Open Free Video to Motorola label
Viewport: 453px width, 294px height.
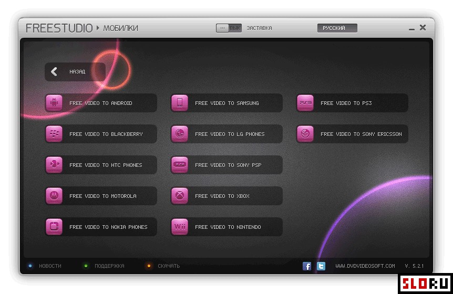pyautogui.click(x=103, y=196)
